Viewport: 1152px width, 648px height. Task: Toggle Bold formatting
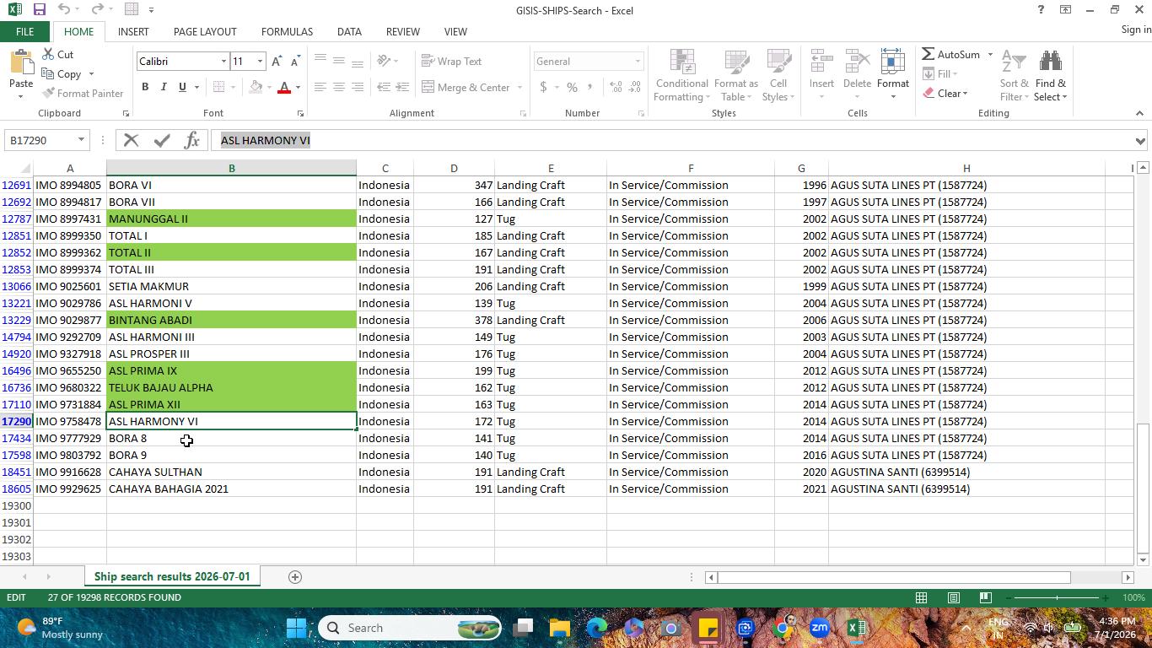(145, 87)
